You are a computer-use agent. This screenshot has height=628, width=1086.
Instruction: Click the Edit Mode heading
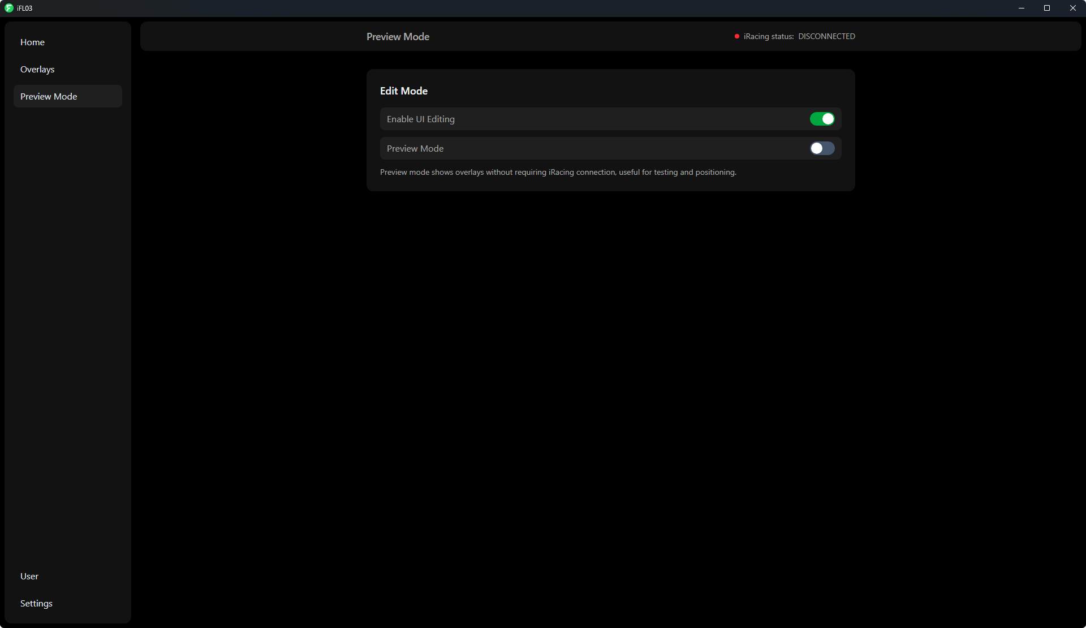(404, 91)
